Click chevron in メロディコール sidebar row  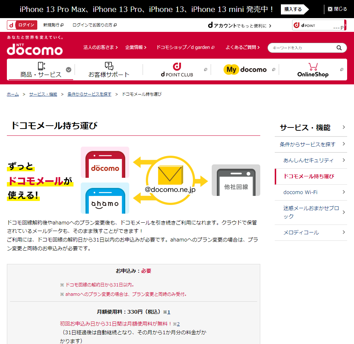click(344, 232)
